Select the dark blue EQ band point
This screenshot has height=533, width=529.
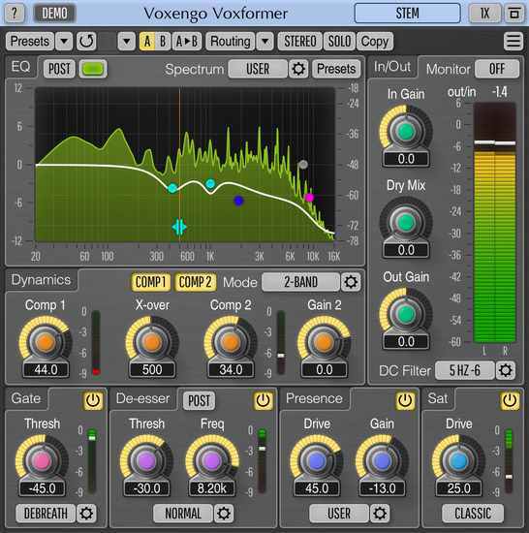point(239,201)
